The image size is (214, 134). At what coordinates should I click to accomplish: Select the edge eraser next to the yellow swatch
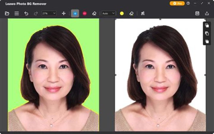tap(131, 13)
